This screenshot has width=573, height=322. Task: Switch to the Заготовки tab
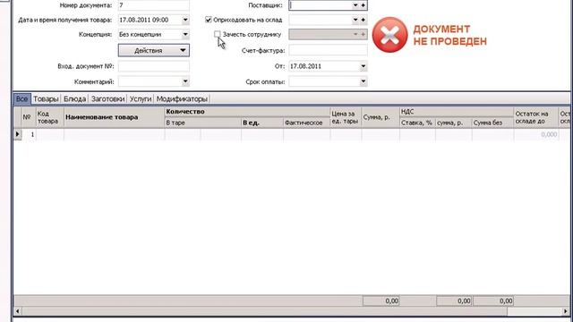coord(107,99)
